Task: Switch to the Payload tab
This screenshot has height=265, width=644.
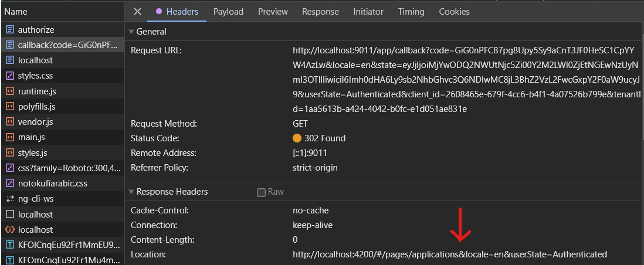Action: pyautogui.click(x=228, y=12)
